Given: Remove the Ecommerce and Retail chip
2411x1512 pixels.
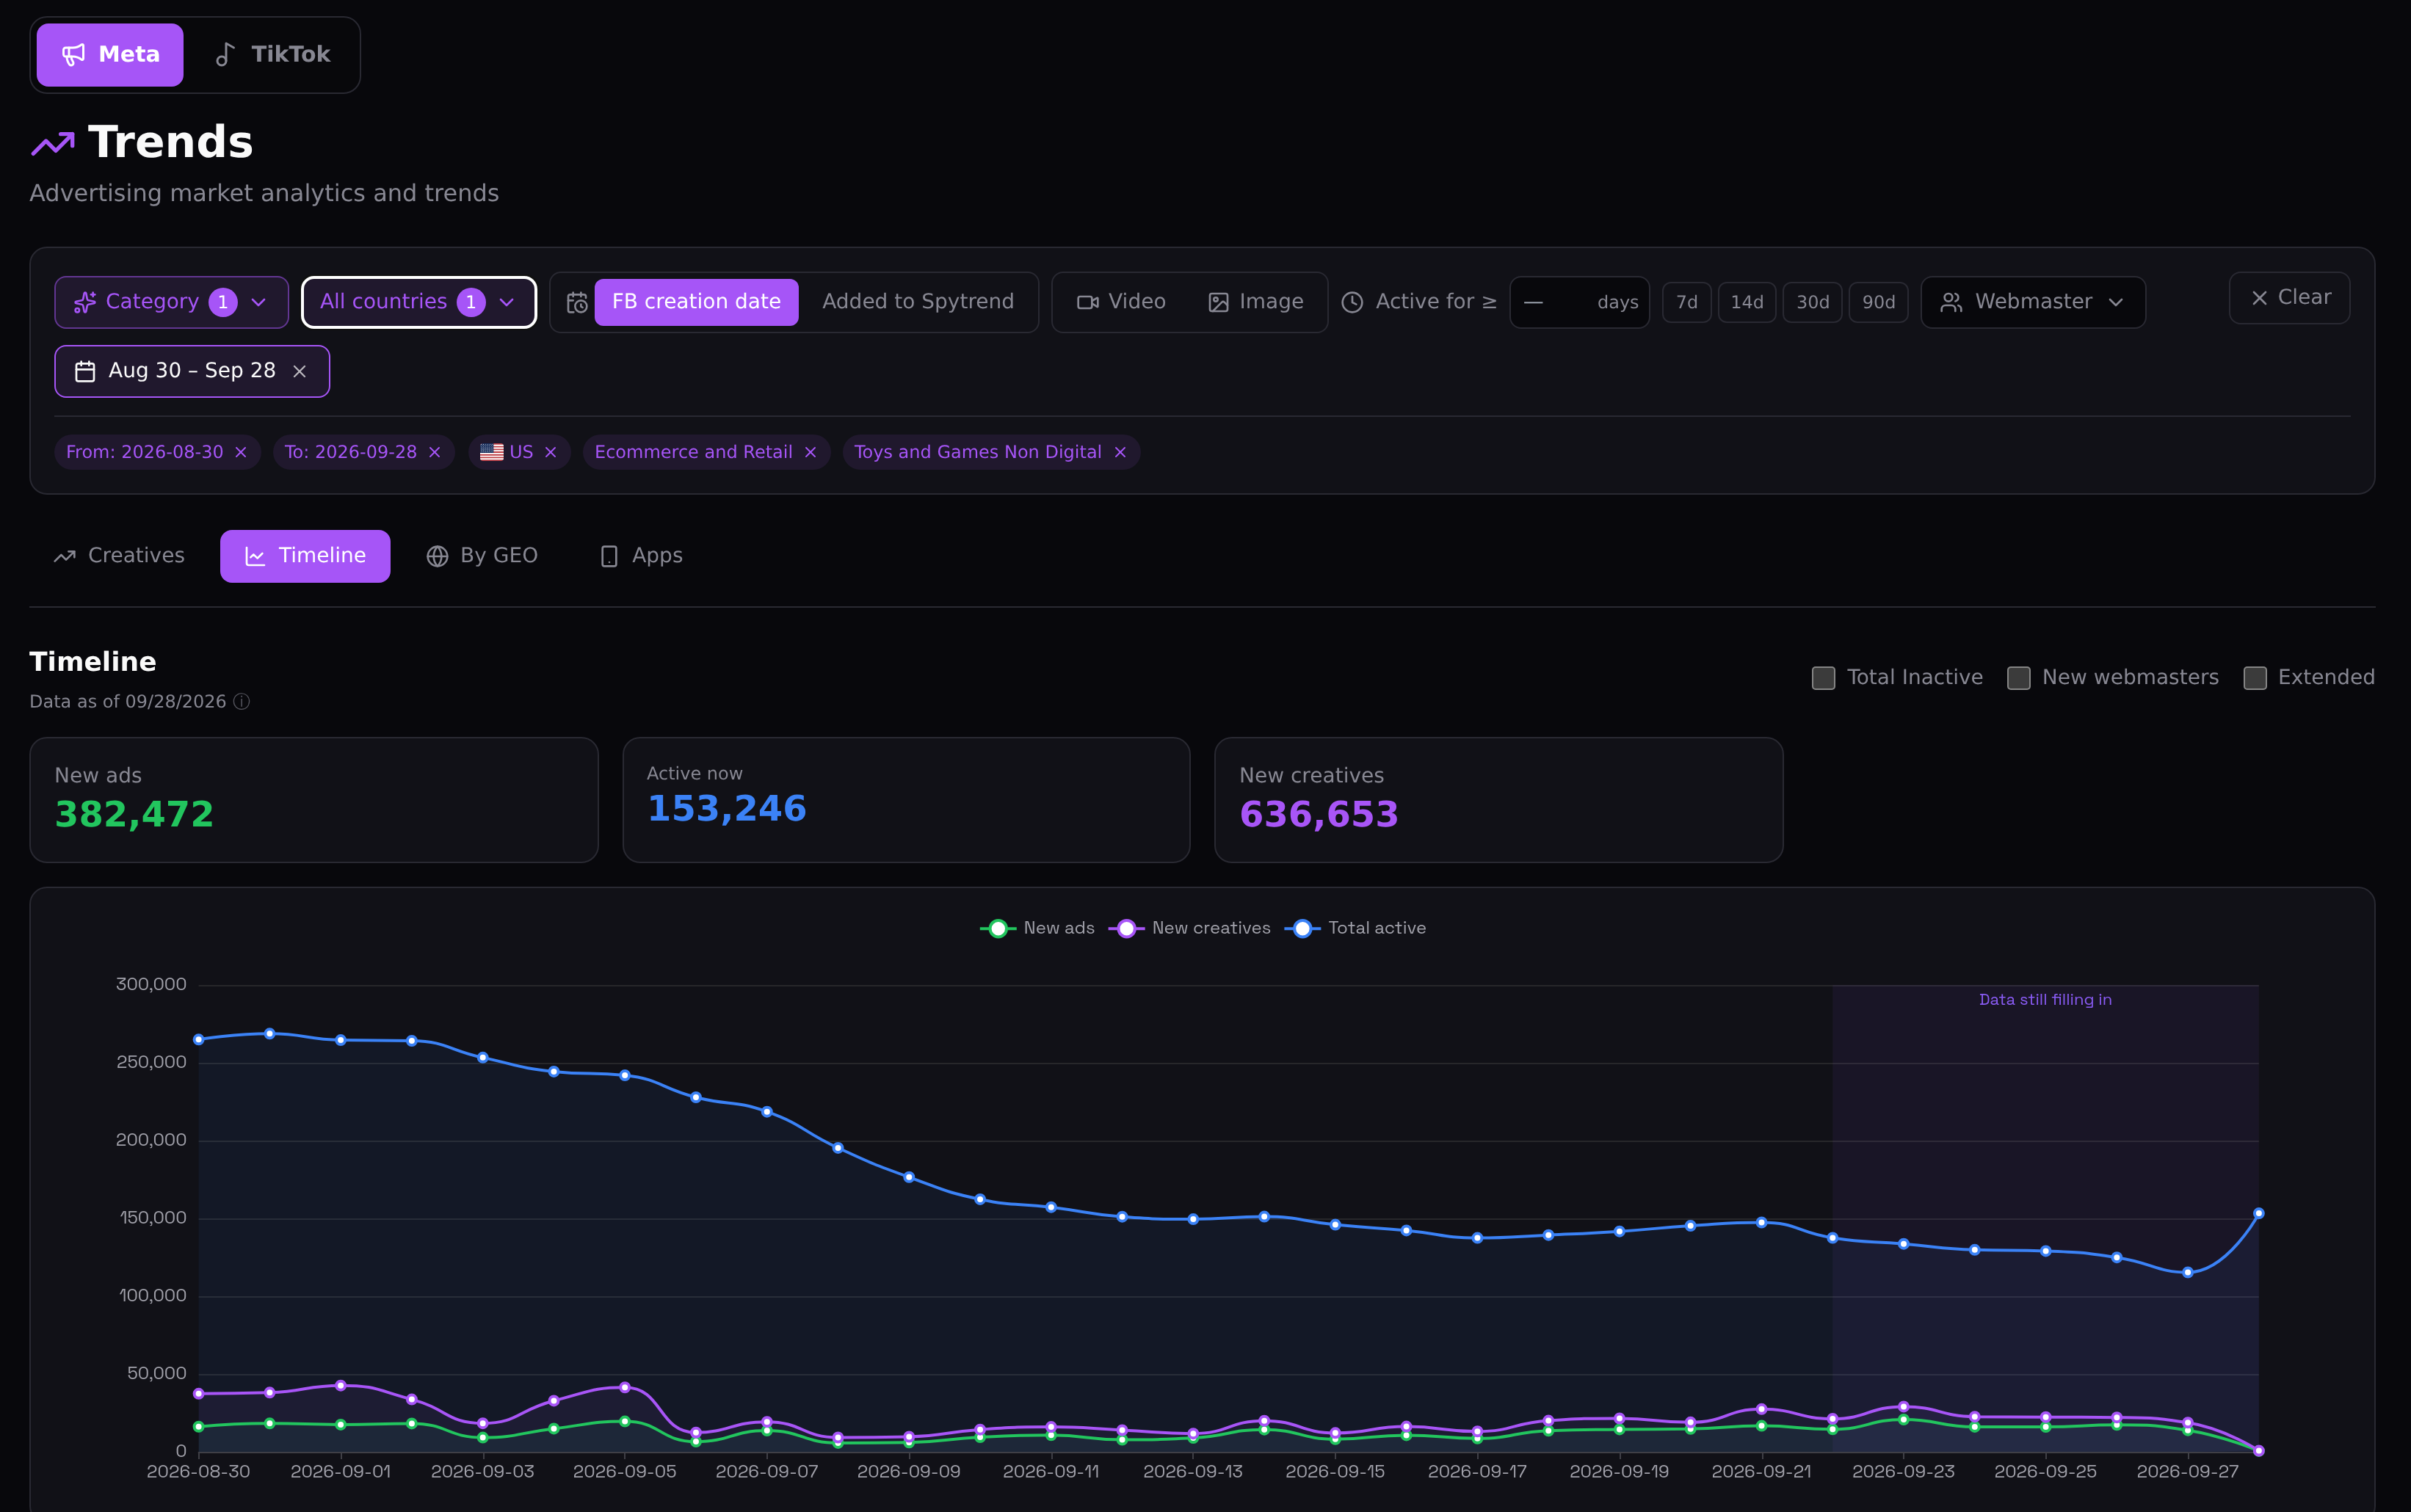Looking at the screenshot, I should point(811,452).
